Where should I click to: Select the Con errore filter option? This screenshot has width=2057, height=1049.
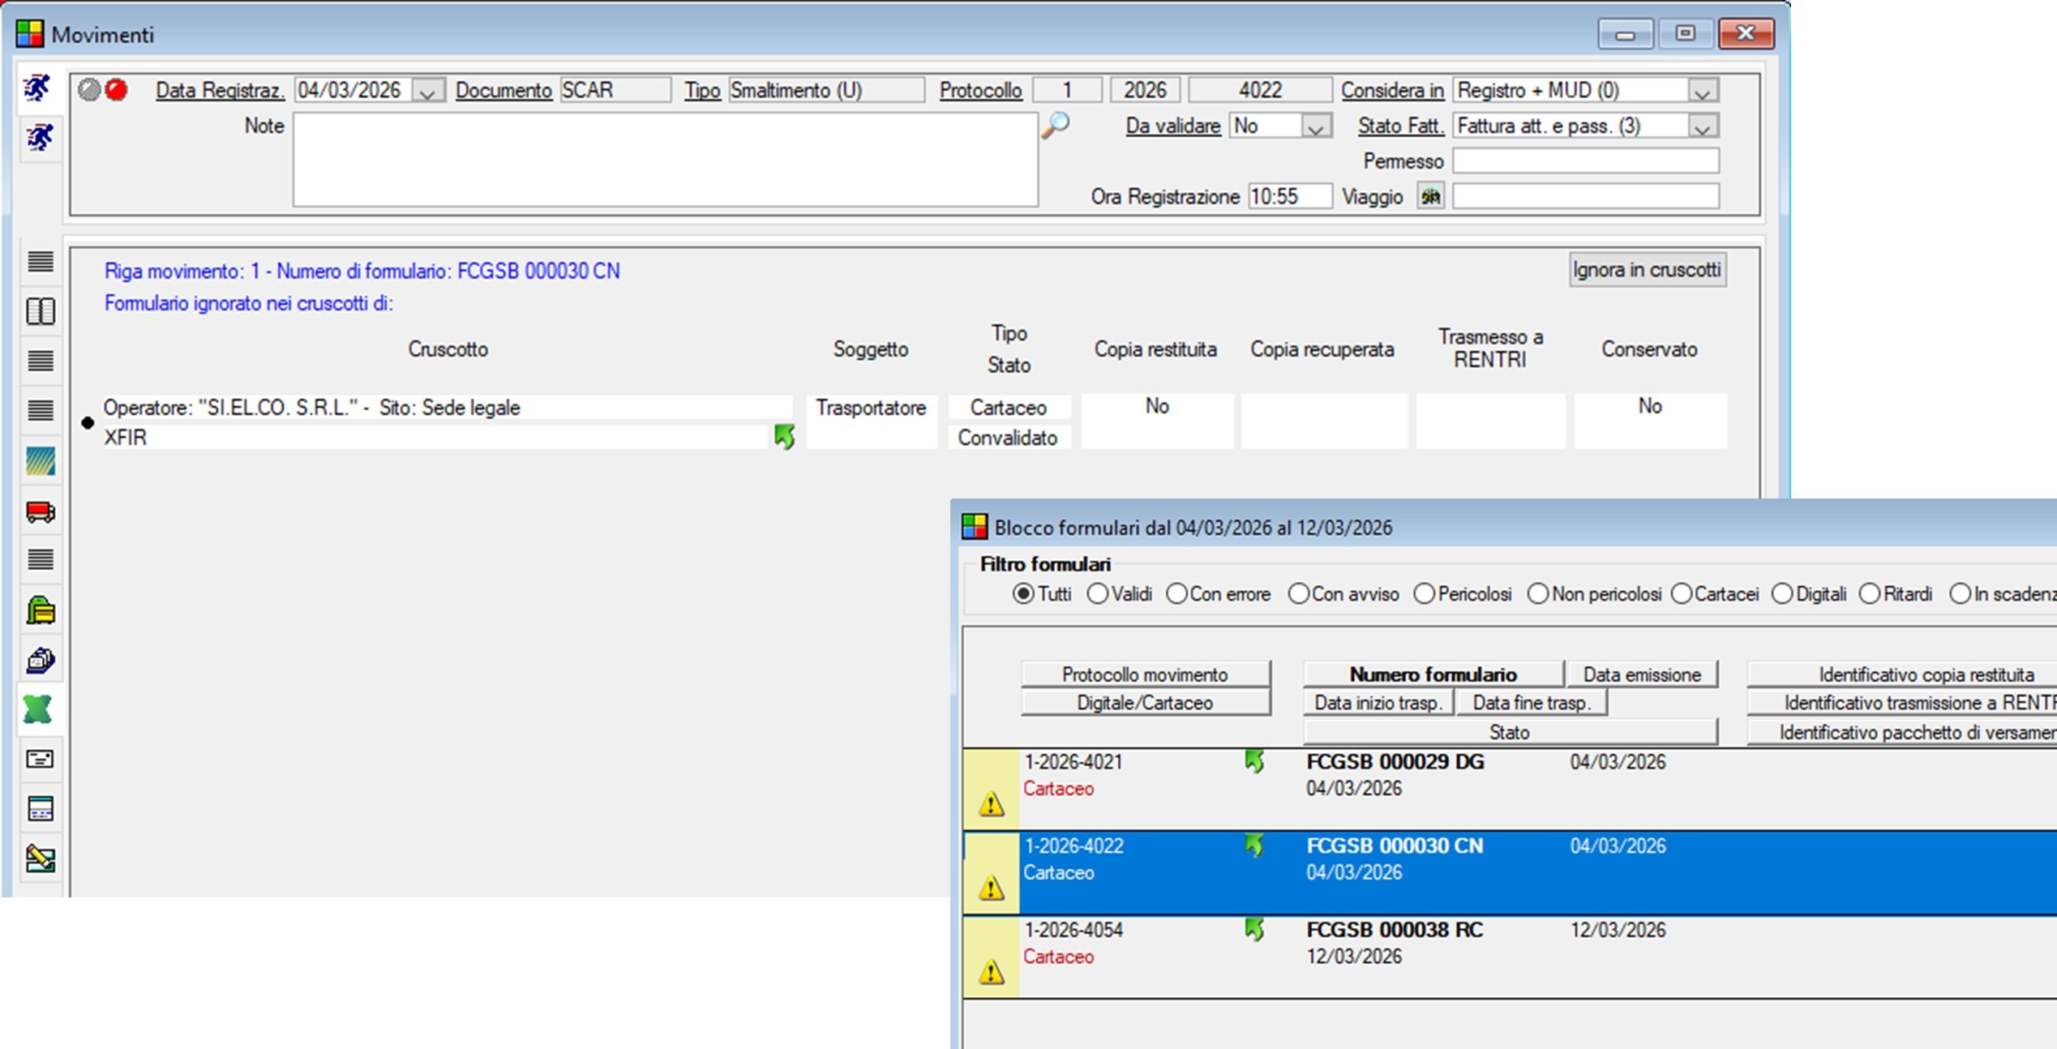(1176, 594)
